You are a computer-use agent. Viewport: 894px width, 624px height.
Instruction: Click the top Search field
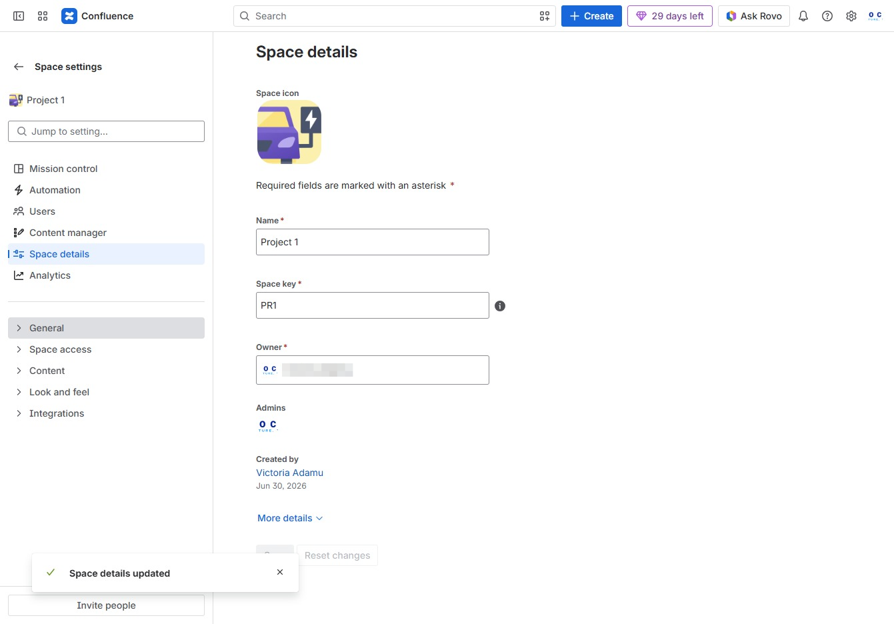pos(394,16)
